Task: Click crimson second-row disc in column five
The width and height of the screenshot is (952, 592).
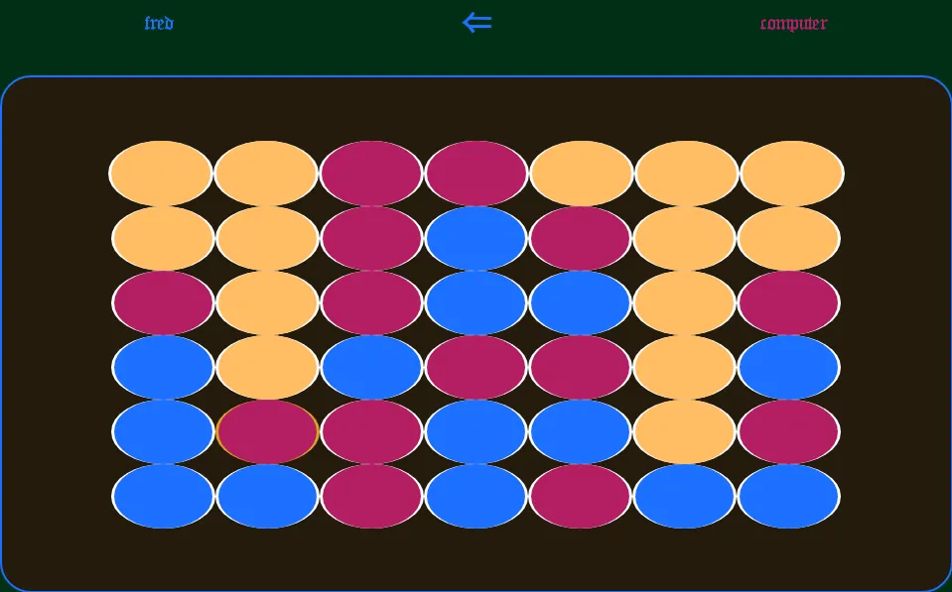Action: click(580, 238)
